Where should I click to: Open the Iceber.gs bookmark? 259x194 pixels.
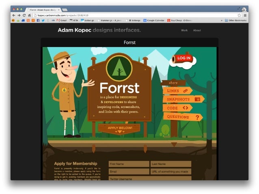(87, 20)
